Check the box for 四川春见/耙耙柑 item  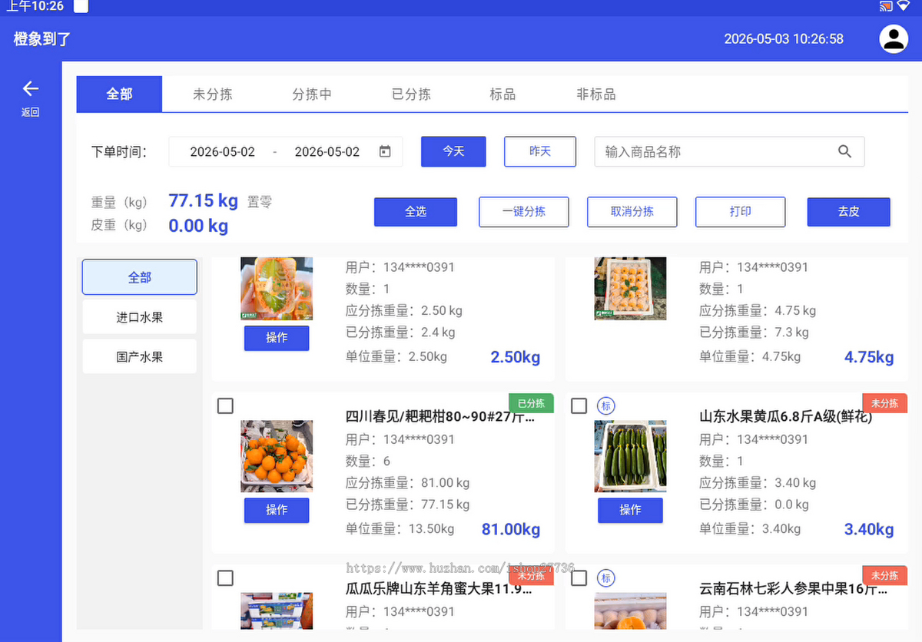[225, 405]
